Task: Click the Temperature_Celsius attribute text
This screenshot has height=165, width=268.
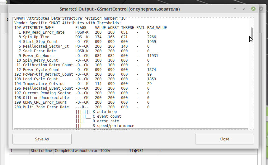Action: click(x=44, y=84)
